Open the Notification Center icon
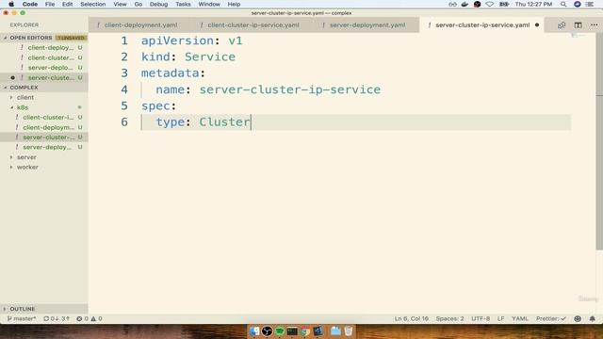The height and width of the screenshot is (339, 603). tap(590, 4)
